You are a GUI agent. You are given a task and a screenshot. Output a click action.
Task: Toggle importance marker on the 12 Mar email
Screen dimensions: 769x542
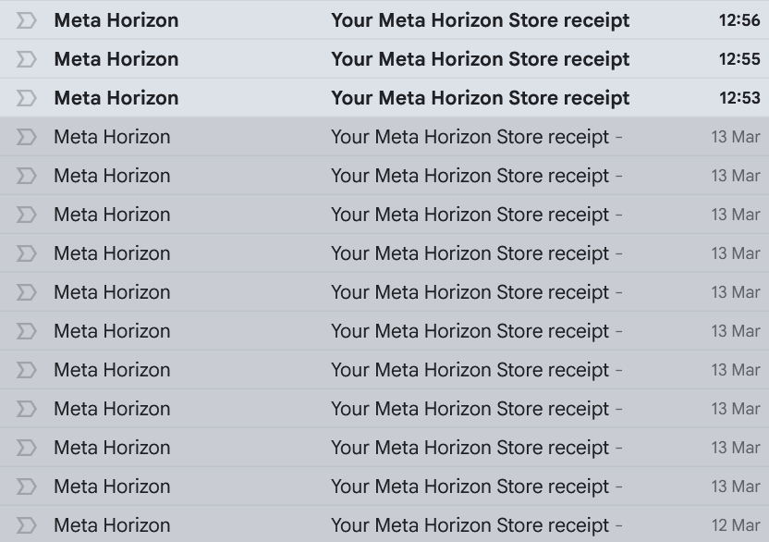point(27,525)
